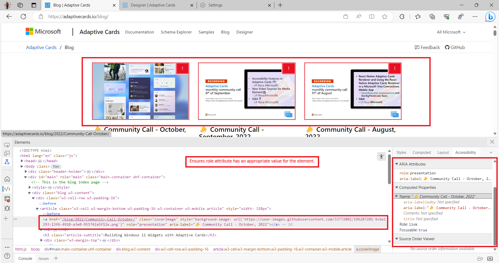The image size is (499, 263).
Task: Open the Schema Explorer navigation link
Action: pyautogui.click(x=176, y=32)
